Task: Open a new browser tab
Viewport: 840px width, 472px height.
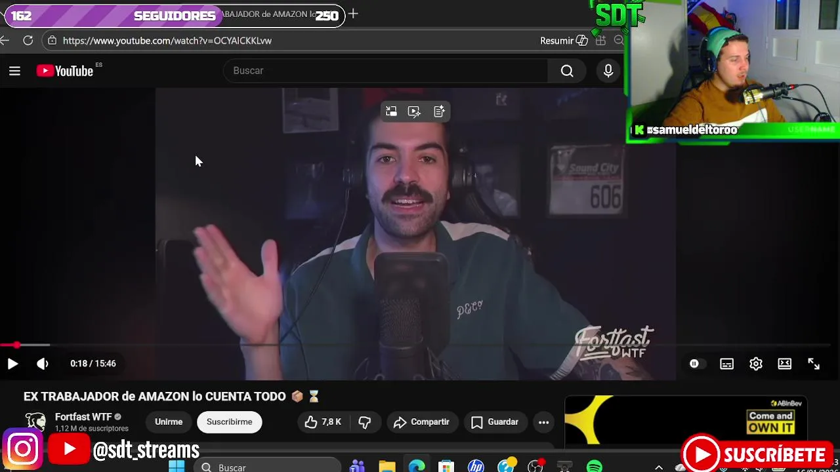Action: (353, 14)
